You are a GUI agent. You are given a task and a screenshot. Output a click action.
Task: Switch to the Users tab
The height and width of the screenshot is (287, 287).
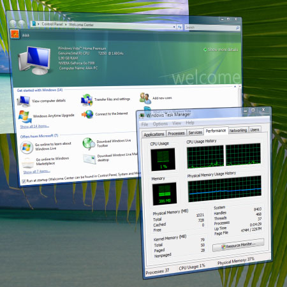pos(254,129)
